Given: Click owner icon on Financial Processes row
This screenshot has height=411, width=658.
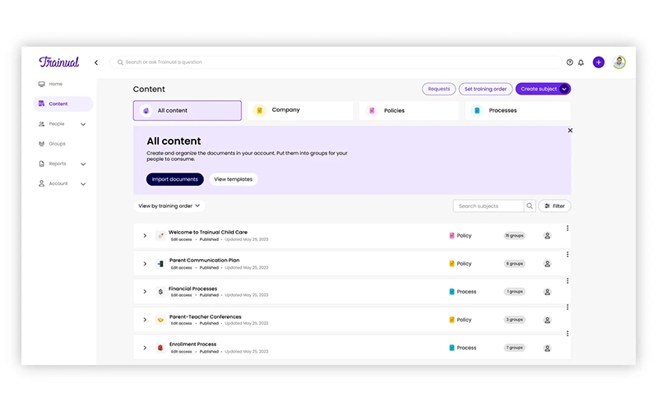Looking at the screenshot, I should [547, 292].
